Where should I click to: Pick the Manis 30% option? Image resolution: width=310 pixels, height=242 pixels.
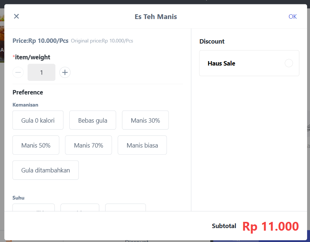click(x=145, y=120)
